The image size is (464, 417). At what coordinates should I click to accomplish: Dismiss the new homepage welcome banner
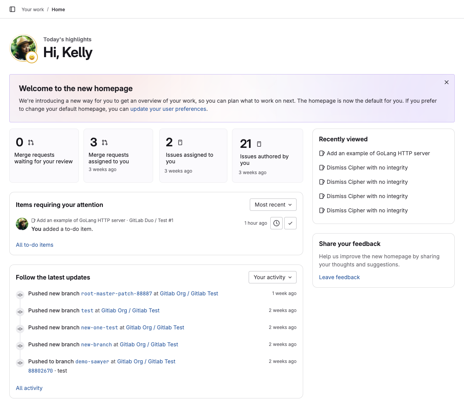coord(446,82)
